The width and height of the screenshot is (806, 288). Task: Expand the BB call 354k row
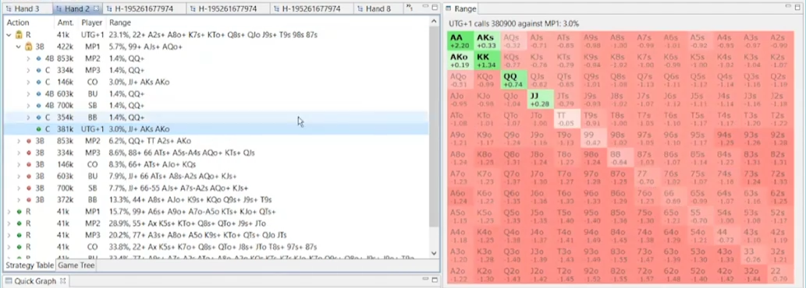[x=28, y=118]
